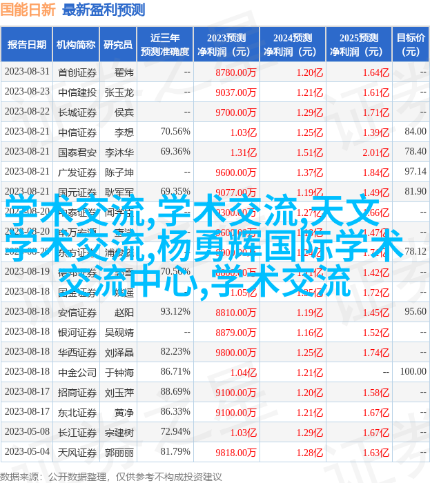Click the 8879.00万 profit value

pyautogui.click(x=235, y=333)
